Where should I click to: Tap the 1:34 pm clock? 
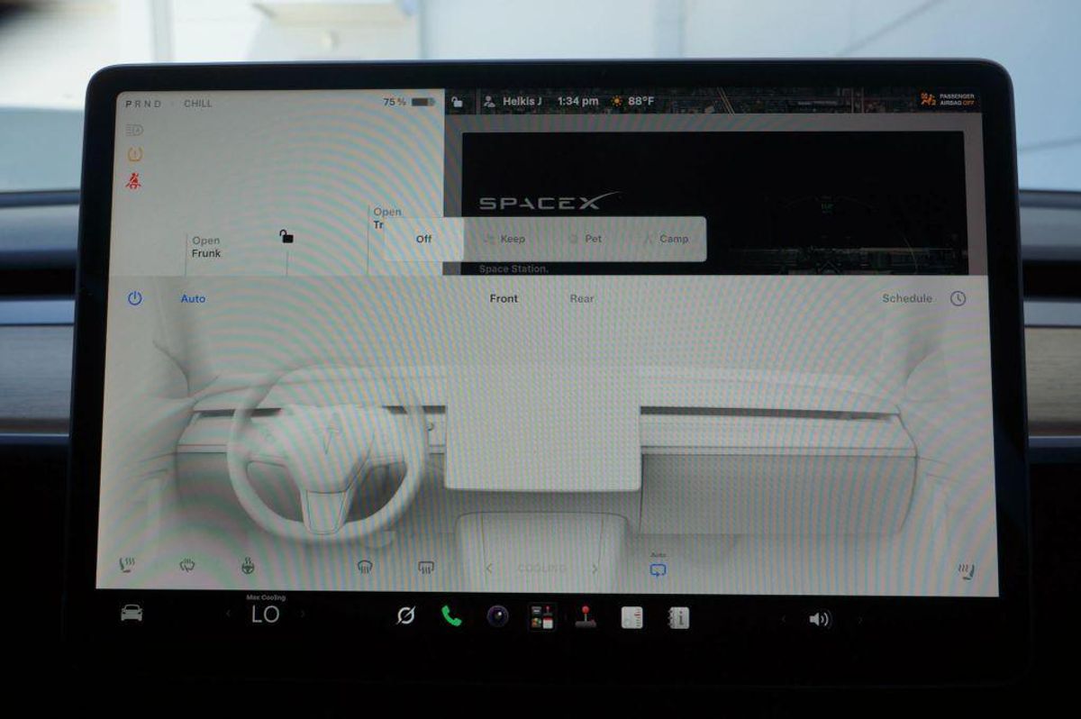click(x=577, y=102)
